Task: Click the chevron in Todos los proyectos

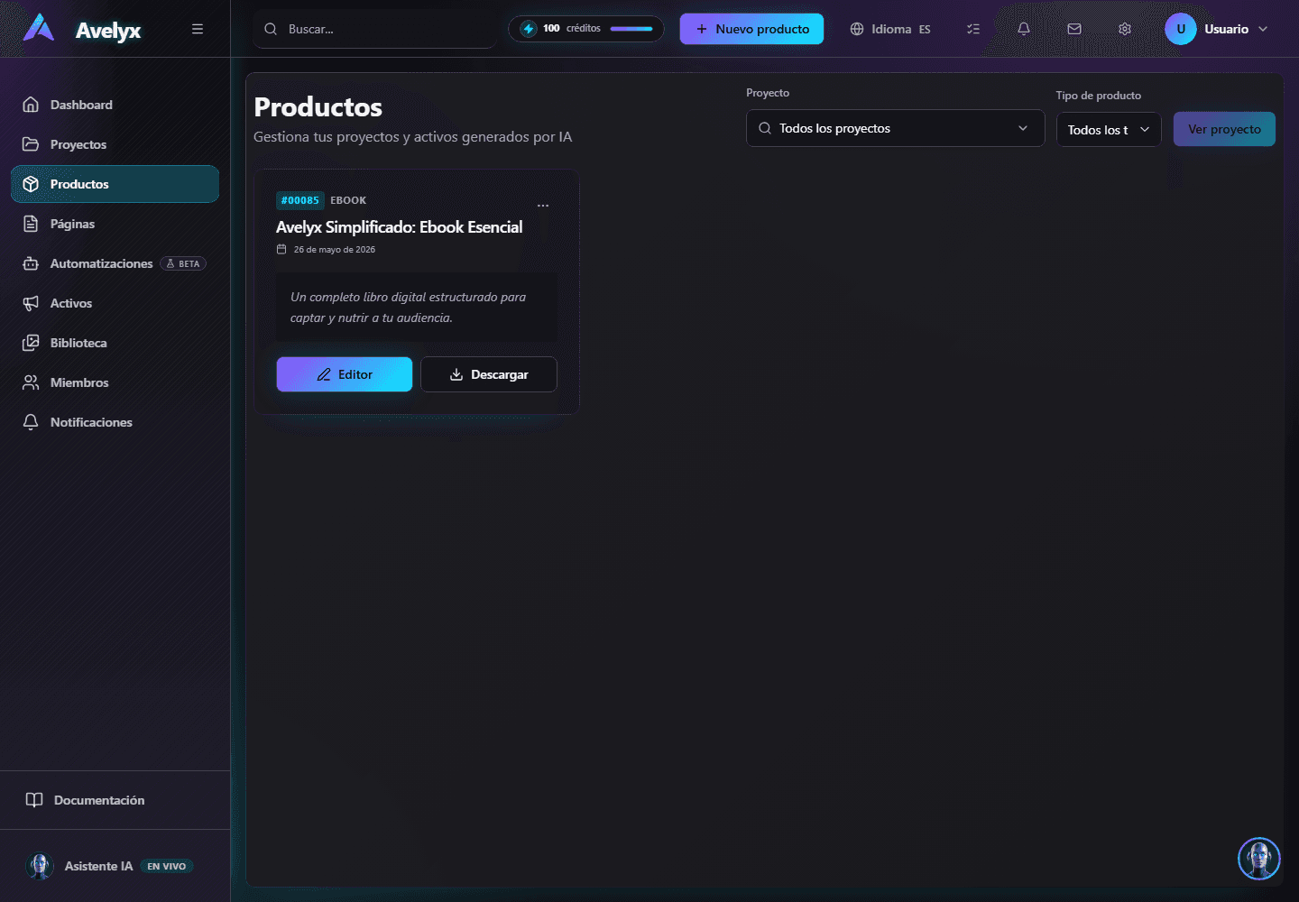Action: coord(1023,128)
